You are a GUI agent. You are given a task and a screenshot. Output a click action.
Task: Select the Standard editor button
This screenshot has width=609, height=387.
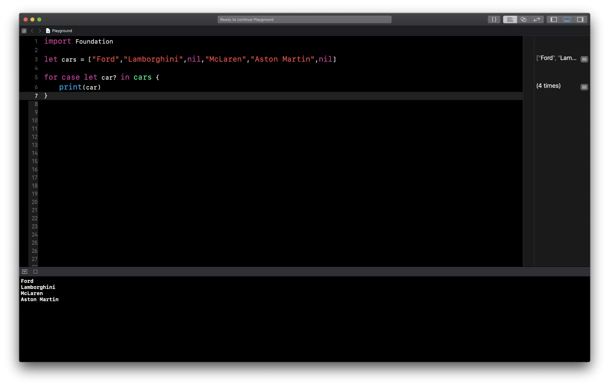click(510, 20)
